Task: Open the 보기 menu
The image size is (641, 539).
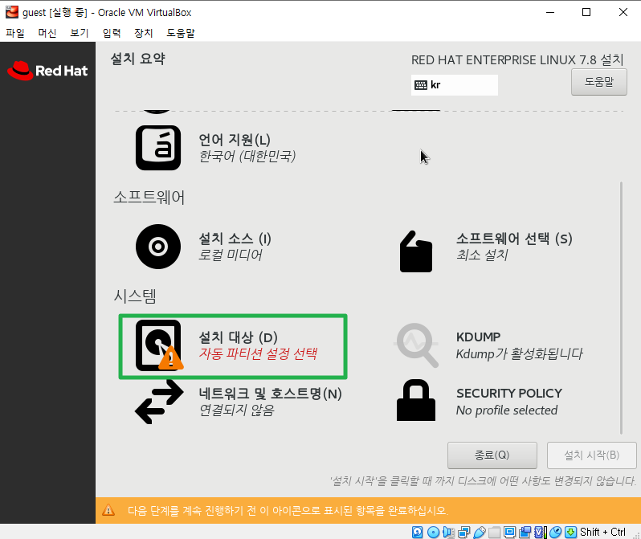Action: [x=80, y=33]
